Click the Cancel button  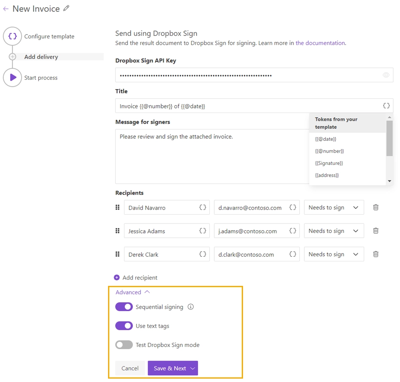click(130, 368)
